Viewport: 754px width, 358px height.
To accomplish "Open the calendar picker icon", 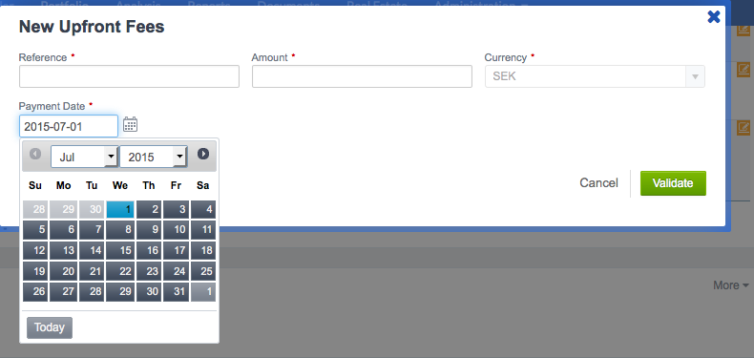I will (131, 124).
